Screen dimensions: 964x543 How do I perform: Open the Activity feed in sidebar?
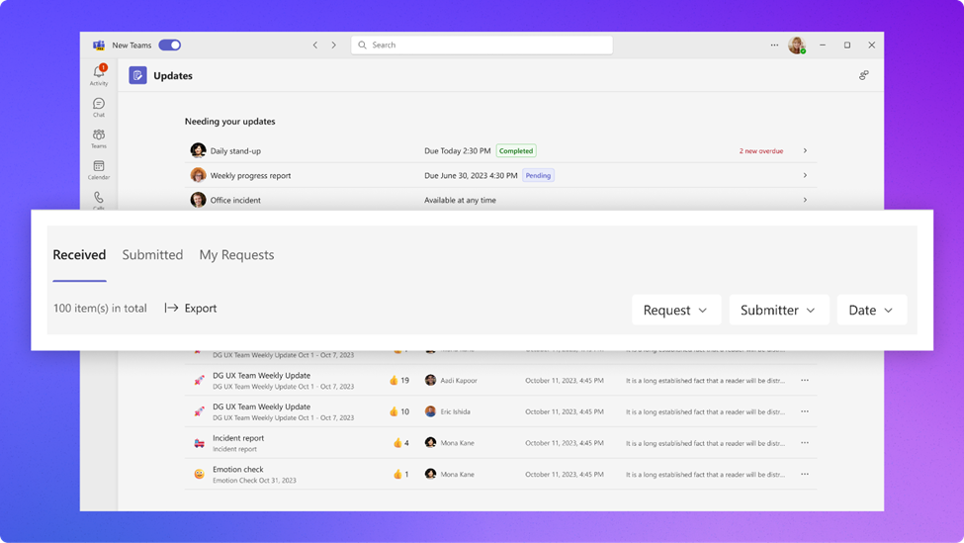98,75
